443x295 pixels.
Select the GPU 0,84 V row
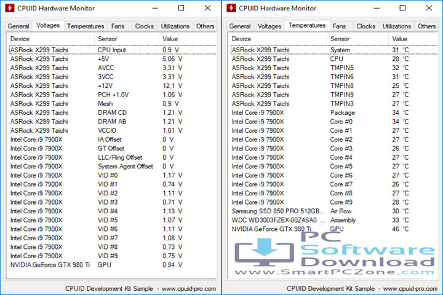point(113,265)
